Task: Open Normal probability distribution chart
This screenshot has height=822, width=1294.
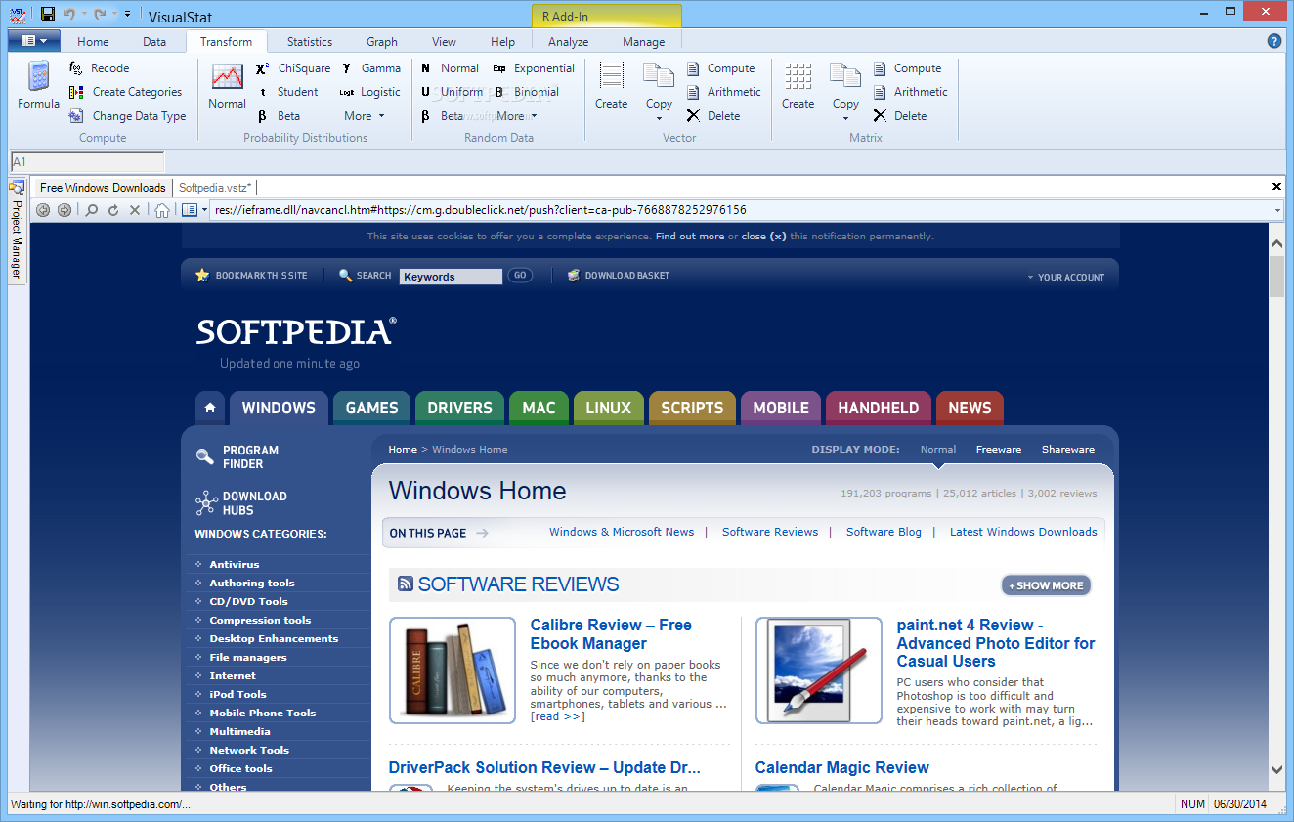Action: (x=227, y=85)
